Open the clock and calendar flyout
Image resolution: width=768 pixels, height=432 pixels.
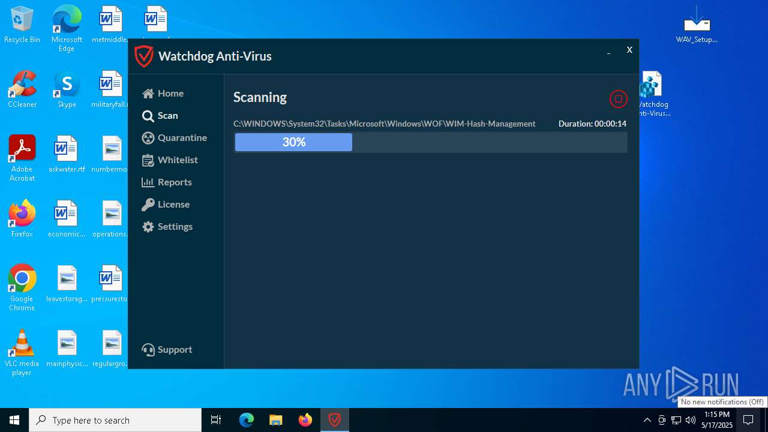point(717,420)
